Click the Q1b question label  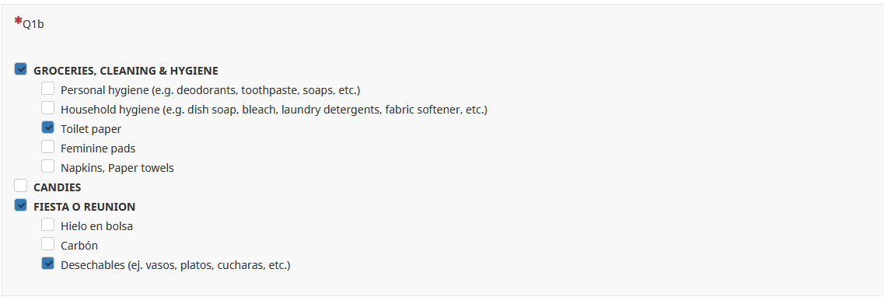tap(33, 25)
